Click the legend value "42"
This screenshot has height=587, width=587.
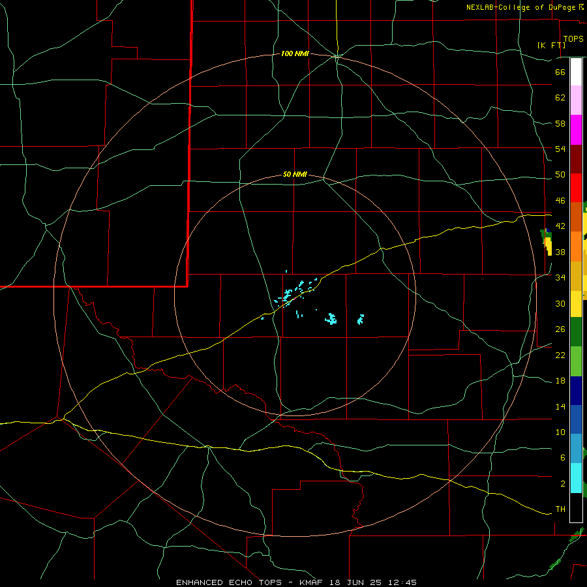point(560,226)
